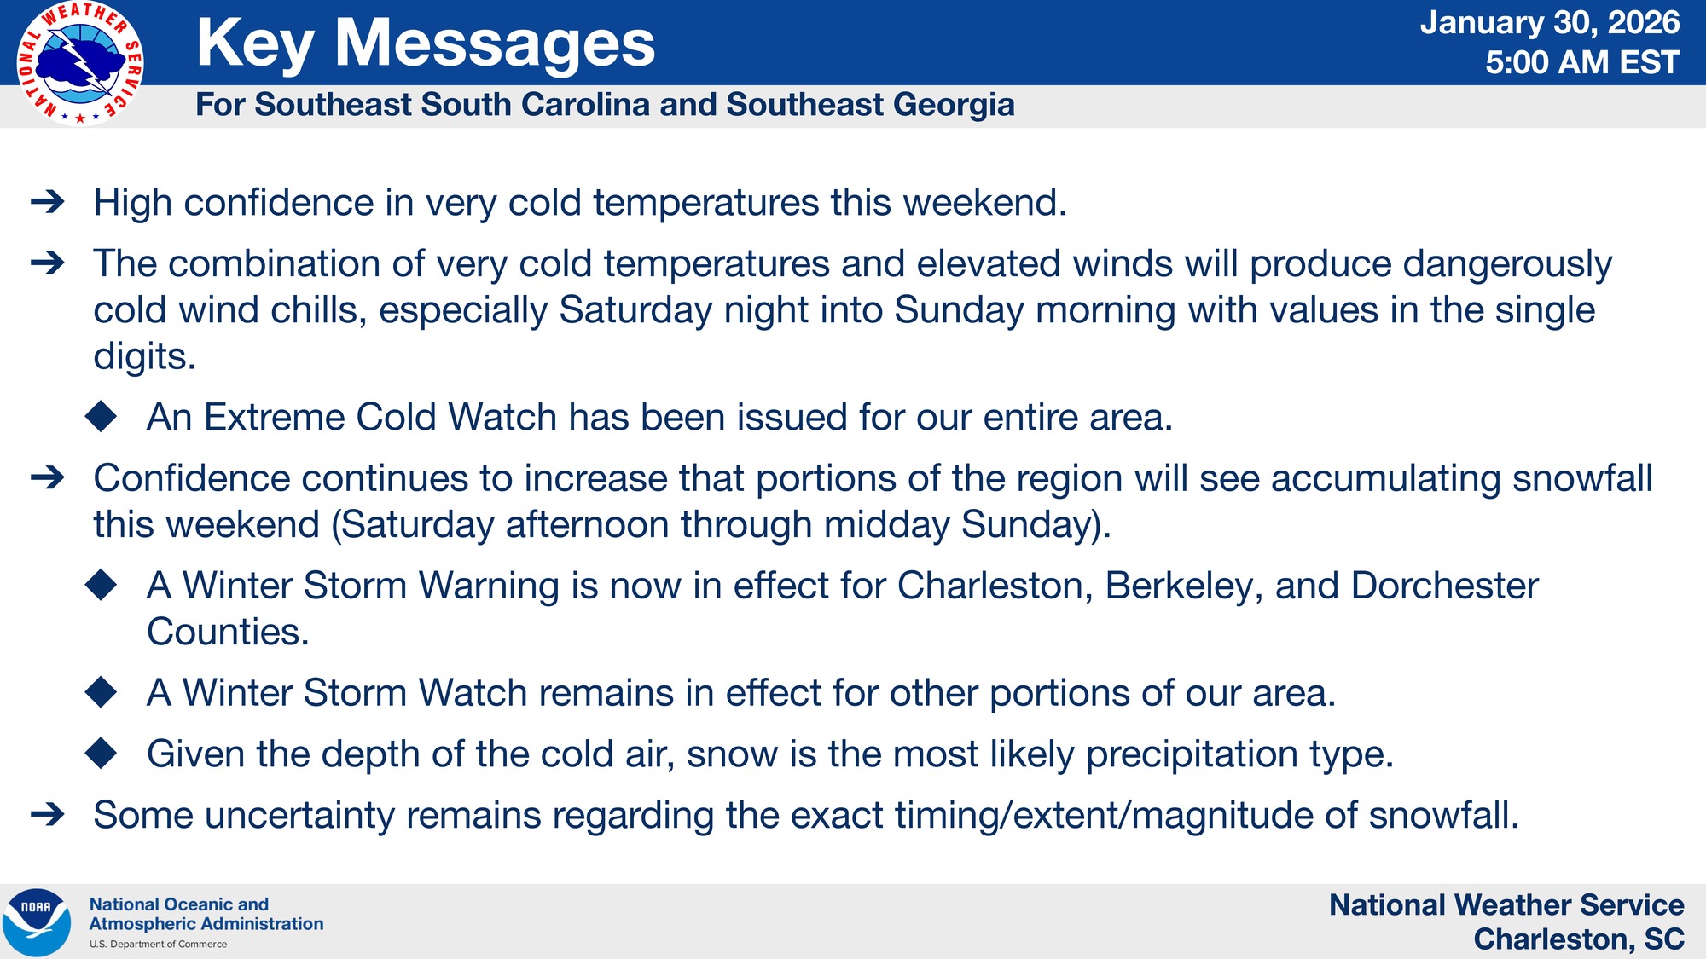Click 'National Oceanic and Atmospheric Administration' text
1706x959 pixels.
[x=206, y=914]
